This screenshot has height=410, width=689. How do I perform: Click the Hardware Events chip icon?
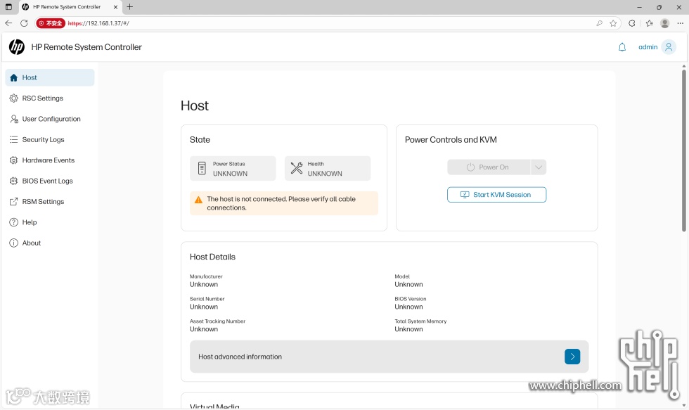coord(13,160)
